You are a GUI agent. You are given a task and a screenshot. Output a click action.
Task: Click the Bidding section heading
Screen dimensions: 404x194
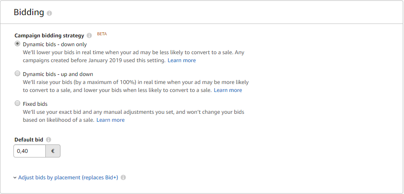pos(29,12)
